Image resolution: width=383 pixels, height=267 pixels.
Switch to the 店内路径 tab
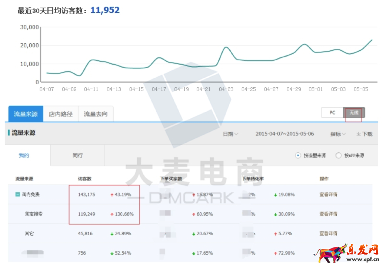pos(61,114)
